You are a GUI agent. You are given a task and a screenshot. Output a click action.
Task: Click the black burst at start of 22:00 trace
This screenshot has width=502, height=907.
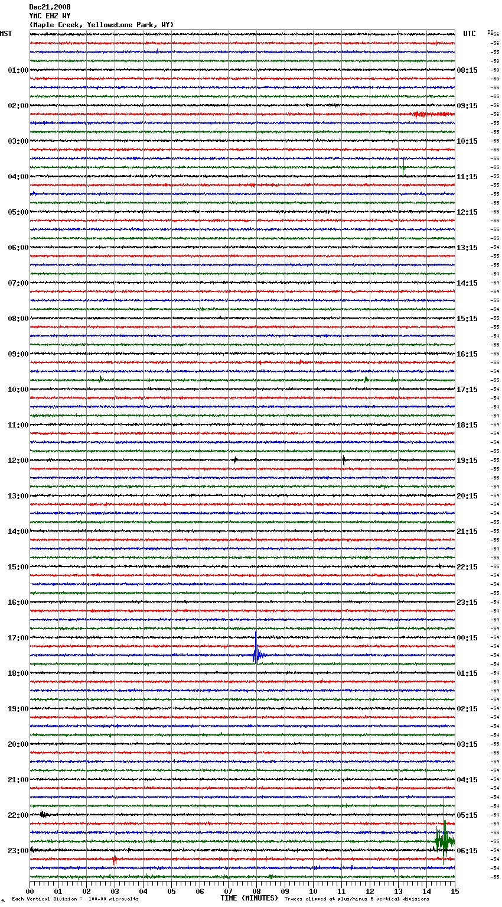click(x=43, y=815)
